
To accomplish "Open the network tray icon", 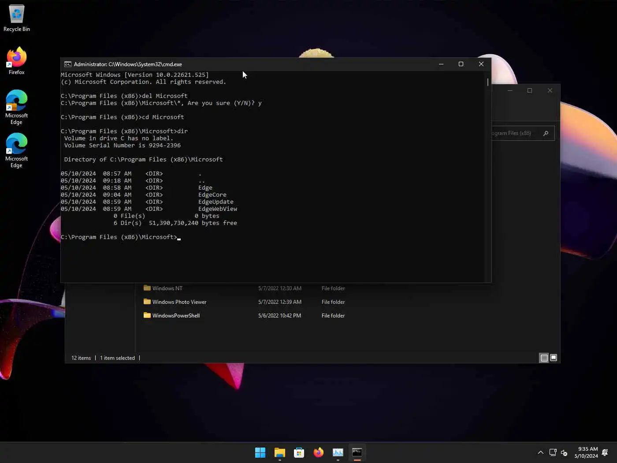I will point(553,452).
